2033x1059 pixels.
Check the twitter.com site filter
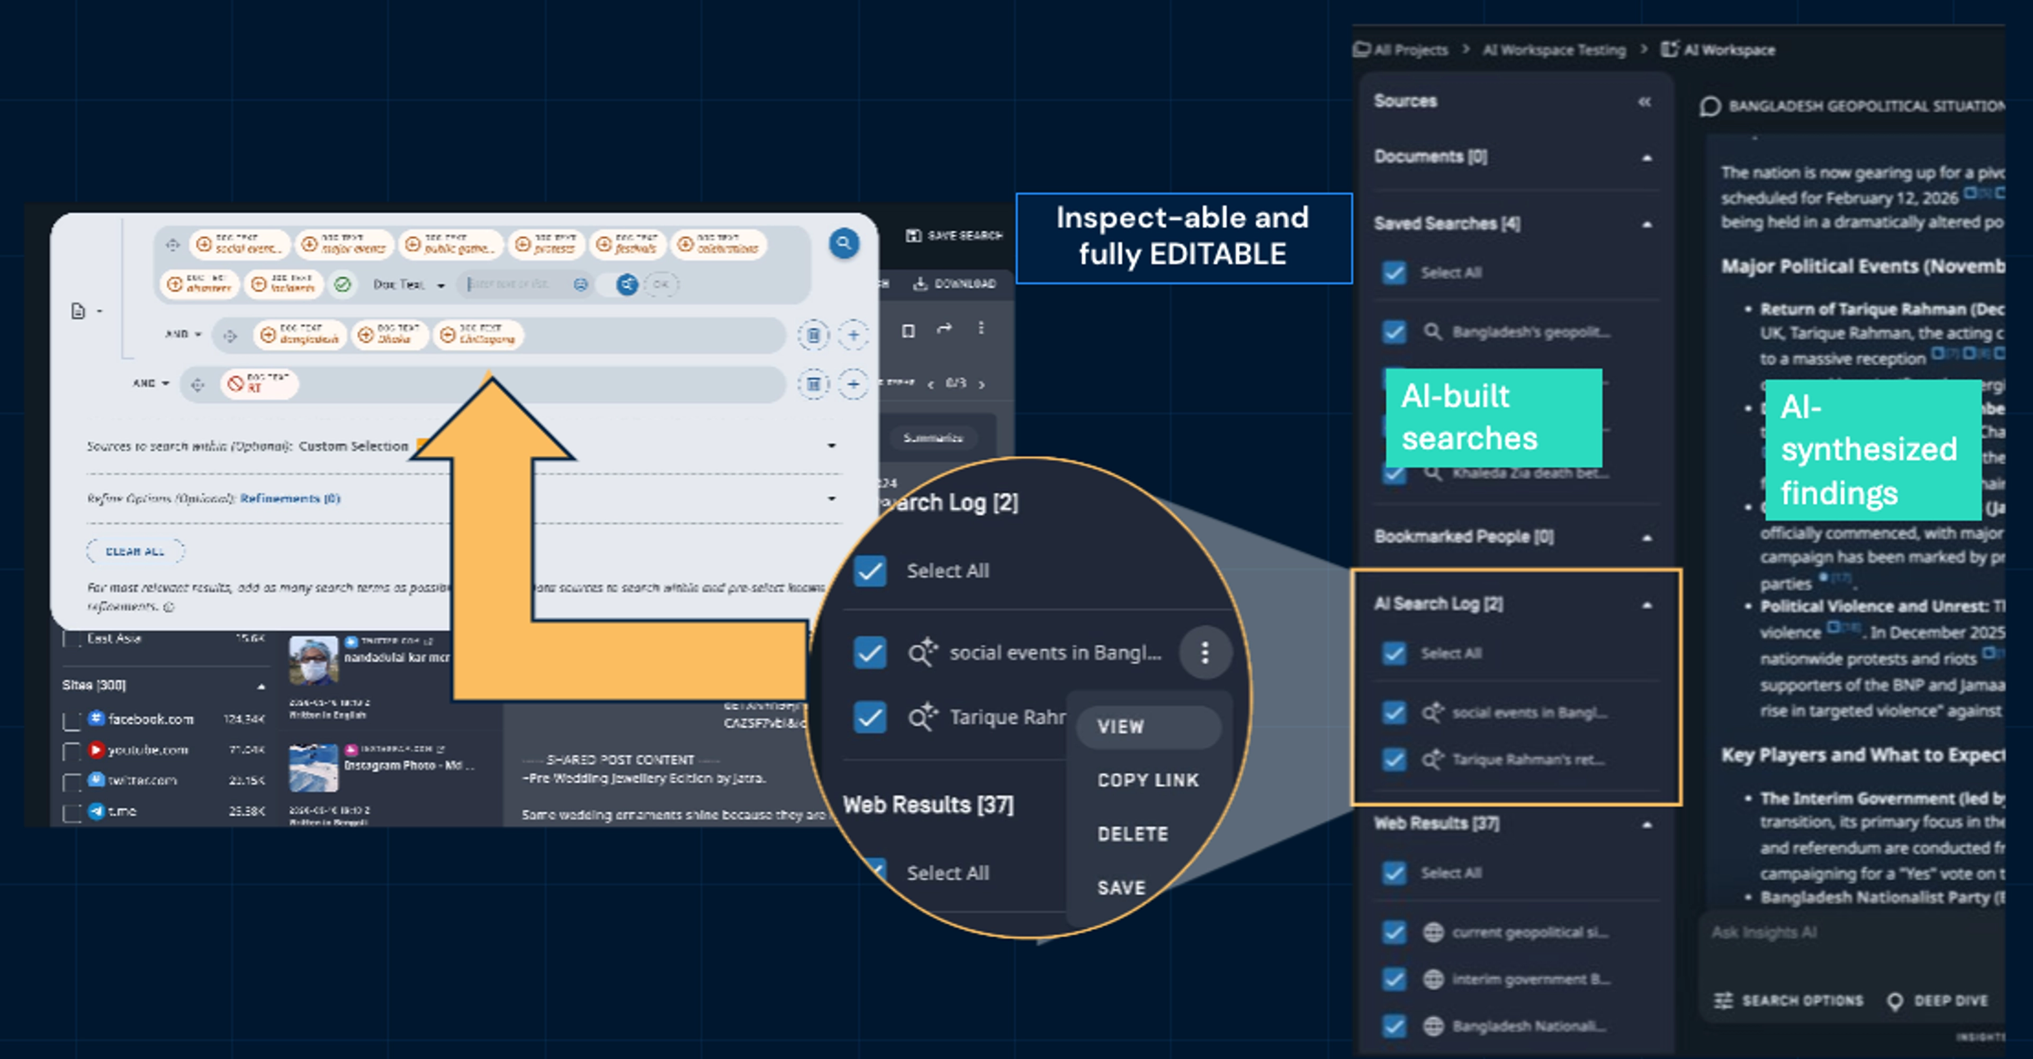pos(72,782)
